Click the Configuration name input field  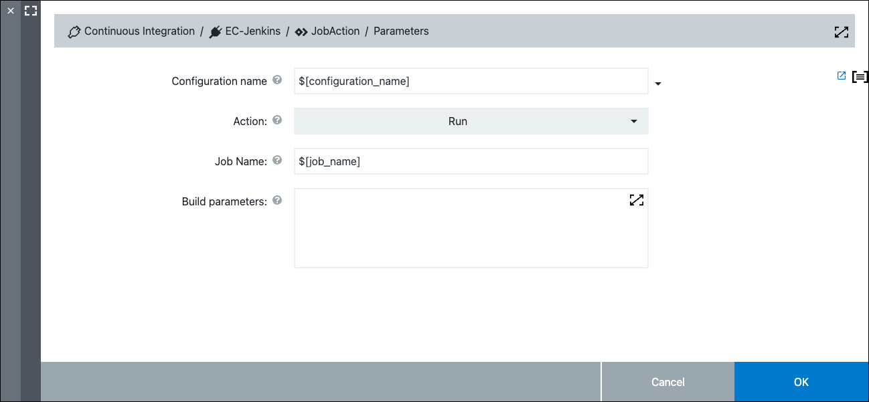point(471,82)
